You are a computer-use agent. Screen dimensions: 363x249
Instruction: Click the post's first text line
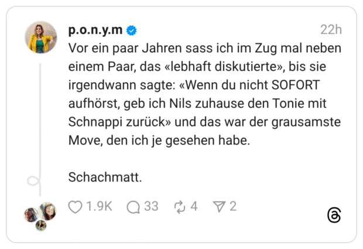[x=204, y=49]
